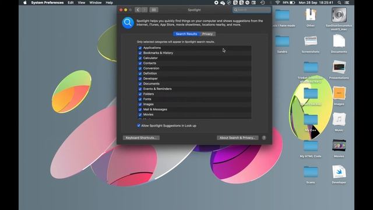Disable the Definition category
Viewport: 373px width, 210px height.
click(140, 73)
